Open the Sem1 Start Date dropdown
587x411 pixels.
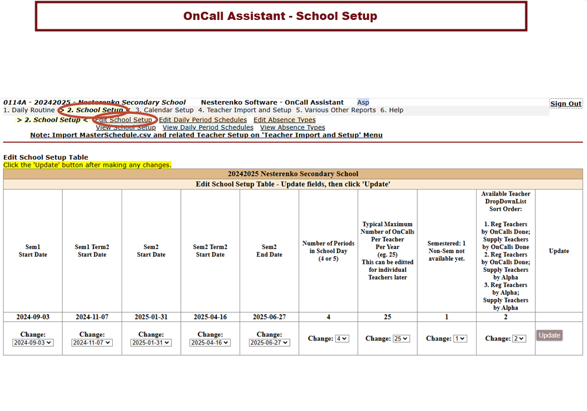pyautogui.click(x=33, y=343)
